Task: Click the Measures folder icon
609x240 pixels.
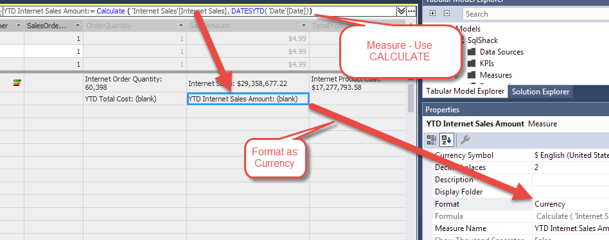Action: point(472,75)
